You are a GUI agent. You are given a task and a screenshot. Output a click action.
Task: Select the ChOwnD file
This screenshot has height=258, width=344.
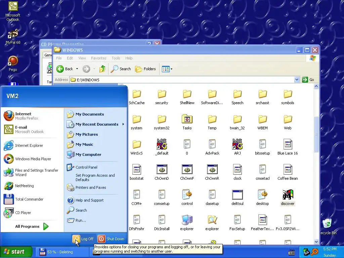point(162,173)
